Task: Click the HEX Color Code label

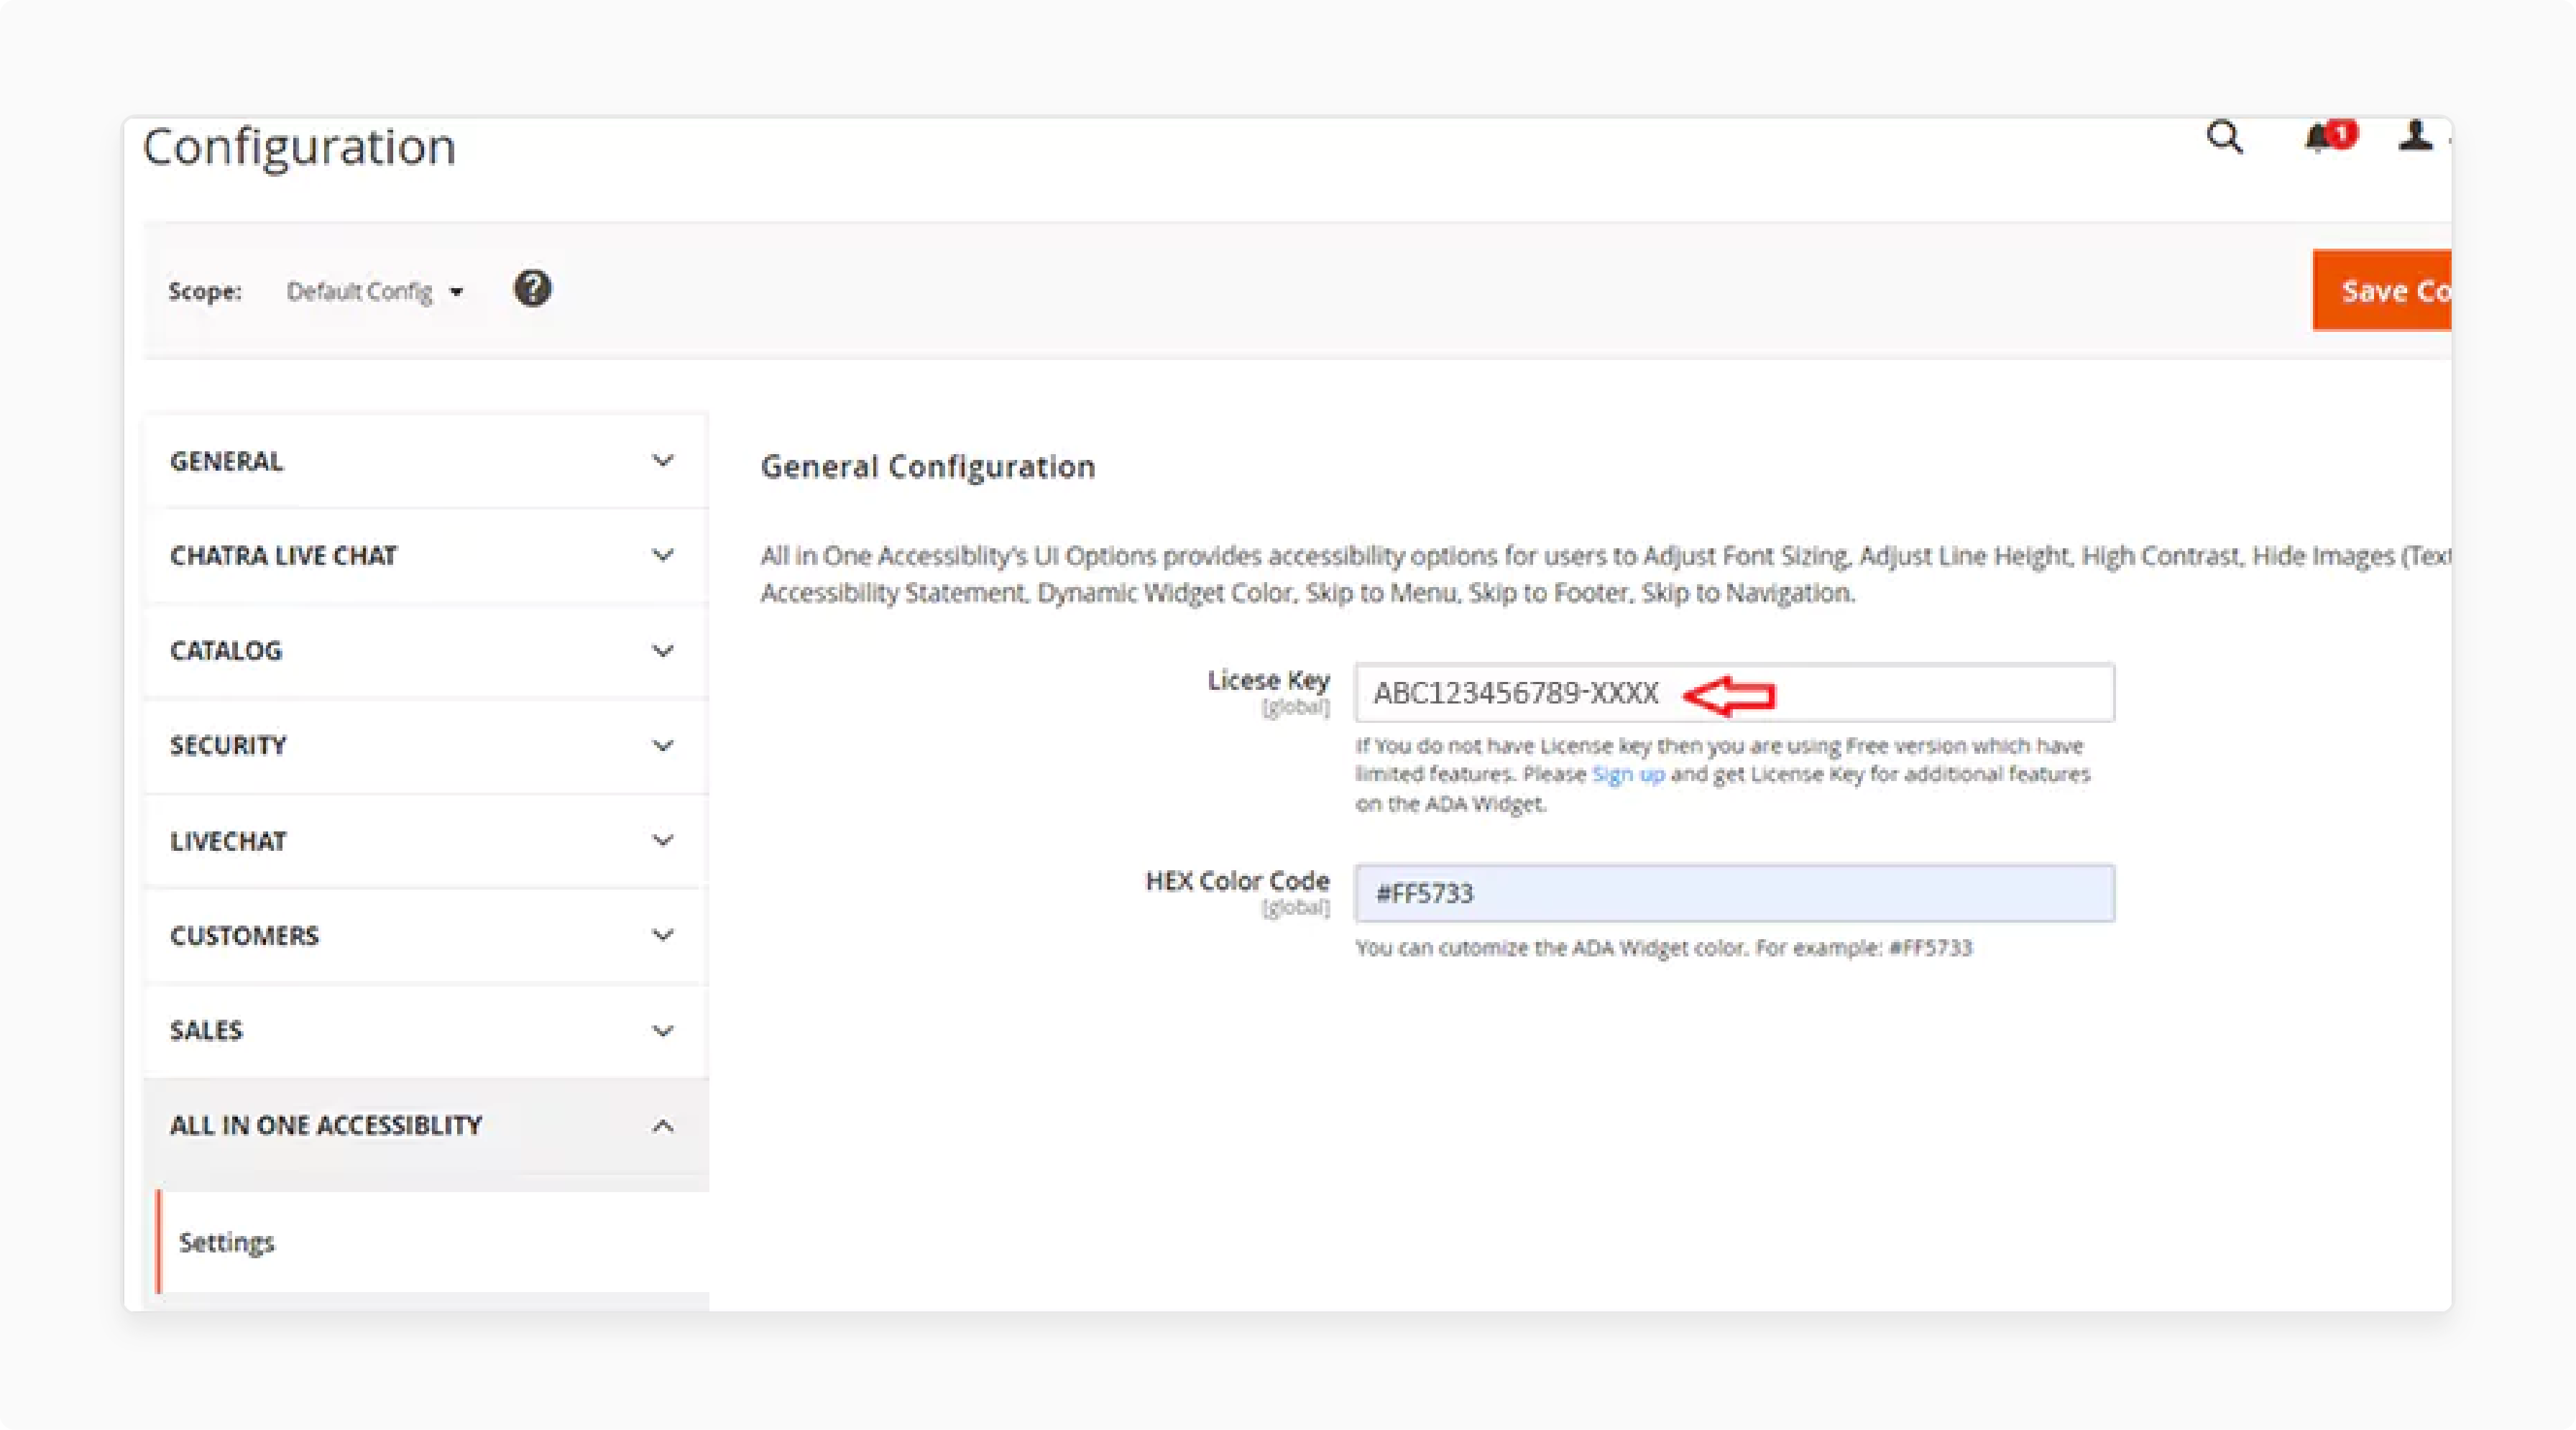Action: (x=1237, y=881)
